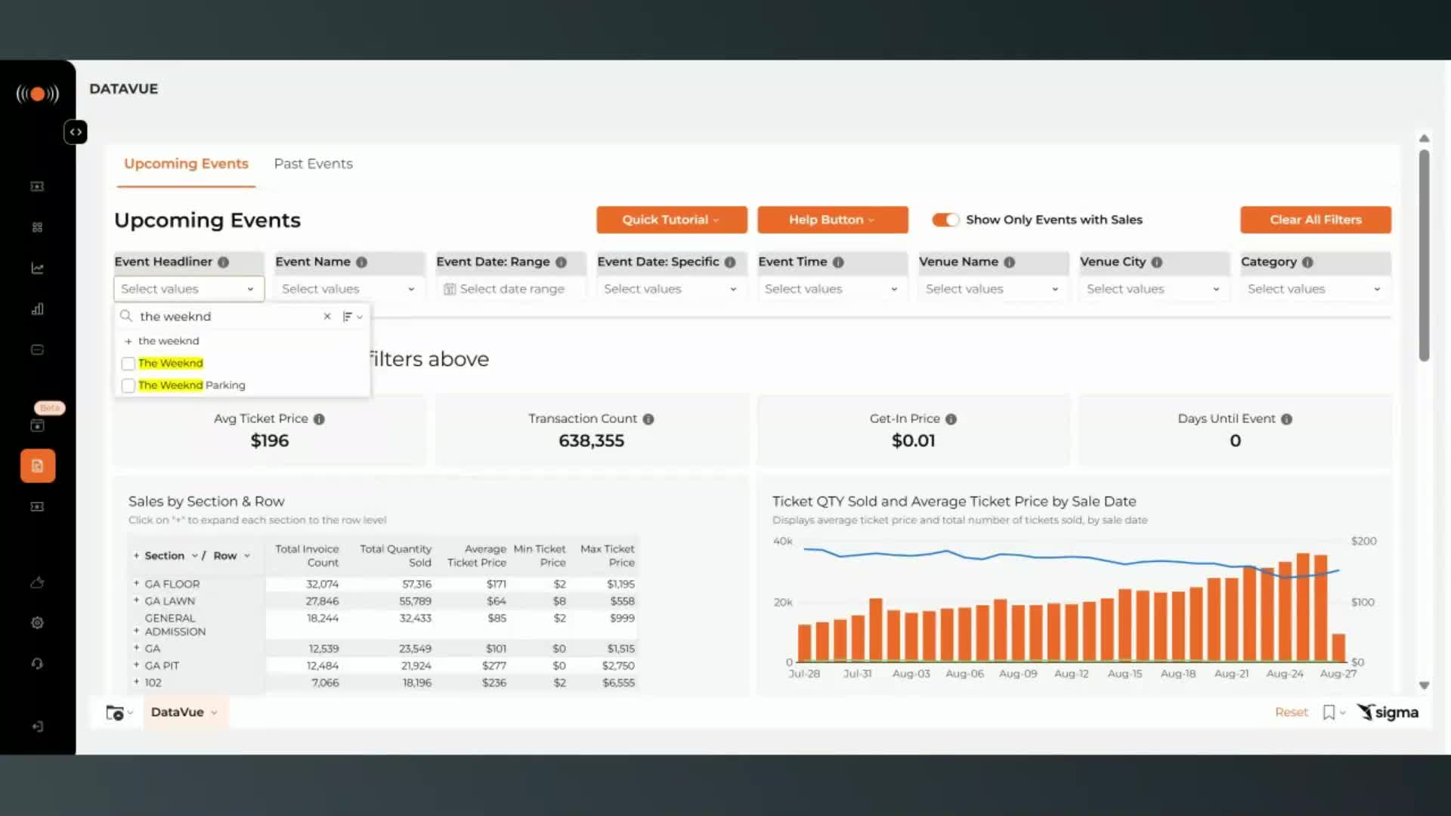Open the Category Select values dropdown
This screenshot has height=816, width=1451.
coord(1315,289)
